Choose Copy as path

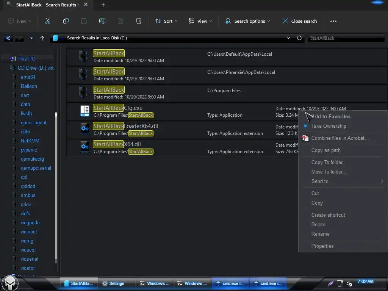(325, 150)
